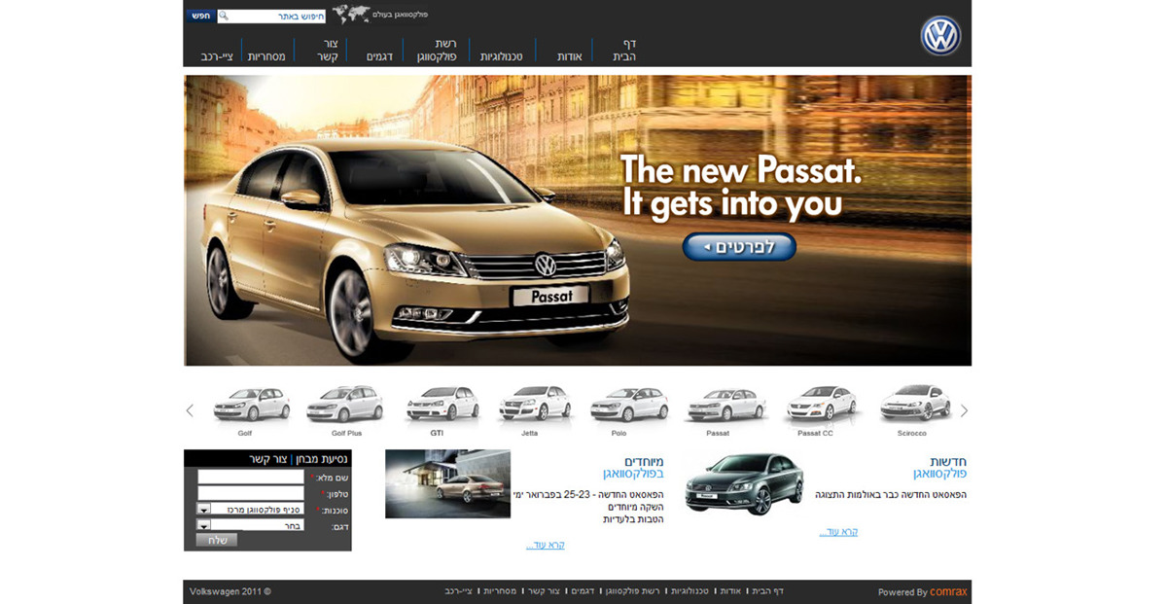The image size is (1167, 604).
Task: Switch to the צור קשר tab in form
Action: [267, 458]
